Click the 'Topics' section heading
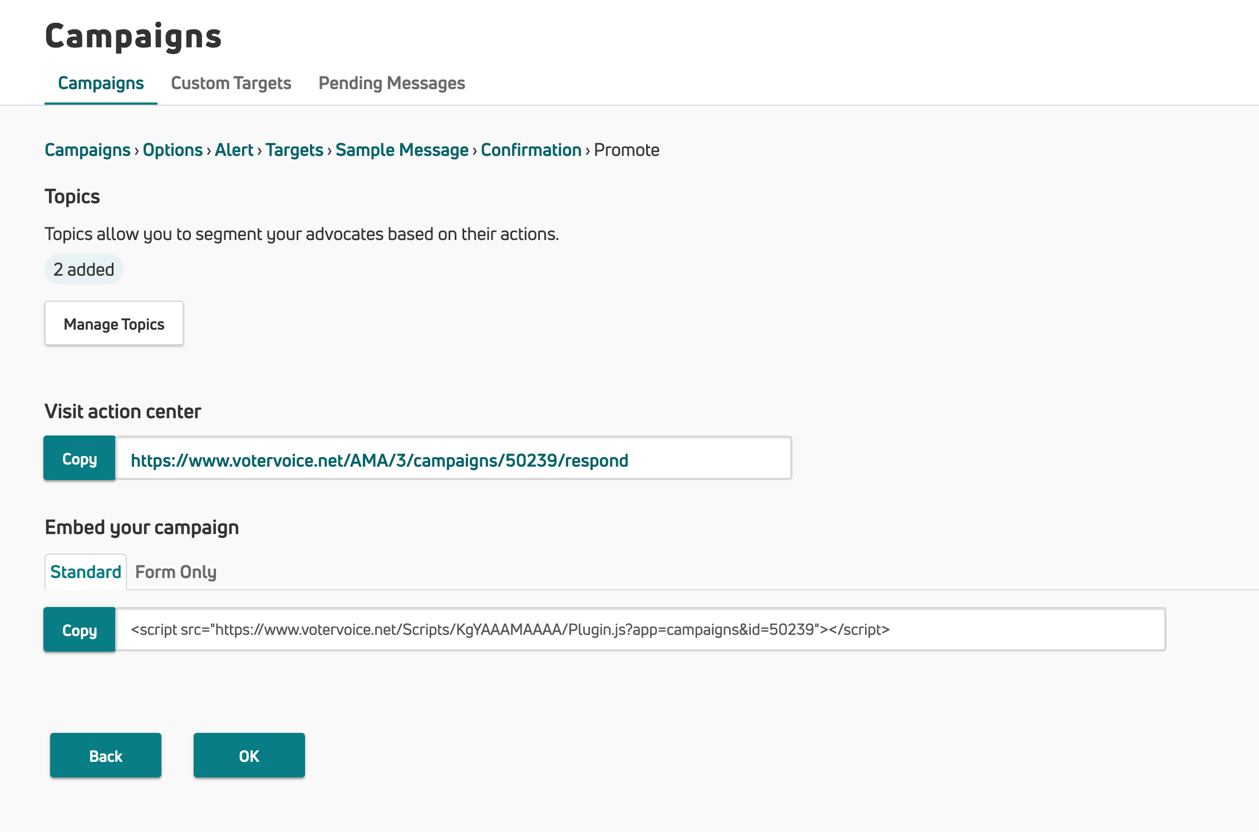Screen dimensions: 1259x832 tap(72, 197)
